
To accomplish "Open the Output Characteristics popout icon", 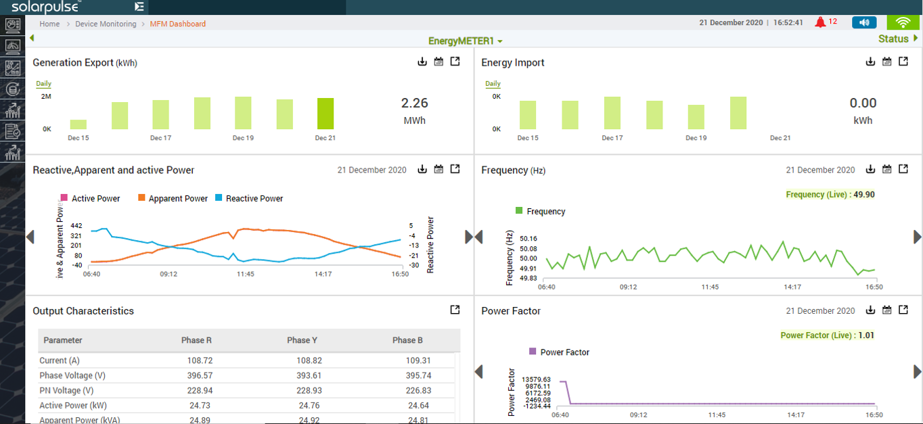I will (454, 310).
